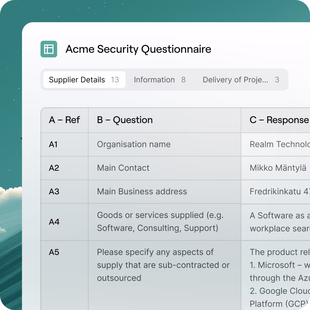Switch to the Supplier Details tab
Image resolution: width=310 pixels, height=310 pixels.
tap(84, 80)
